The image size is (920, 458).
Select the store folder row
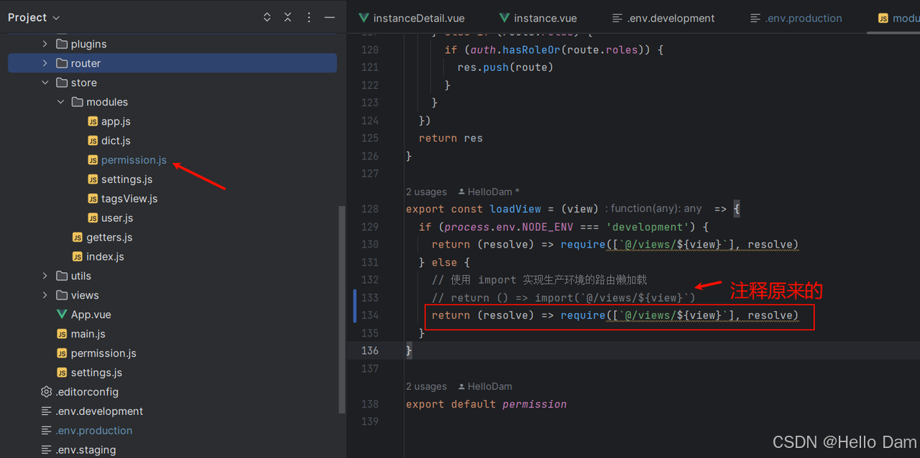(x=172, y=83)
